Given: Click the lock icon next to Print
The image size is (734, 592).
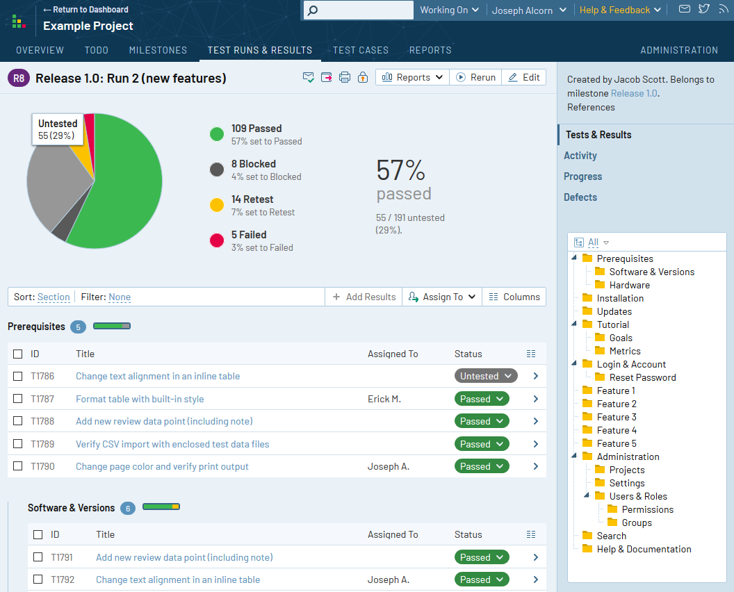Looking at the screenshot, I should pyautogui.click(x=362, y=77).
